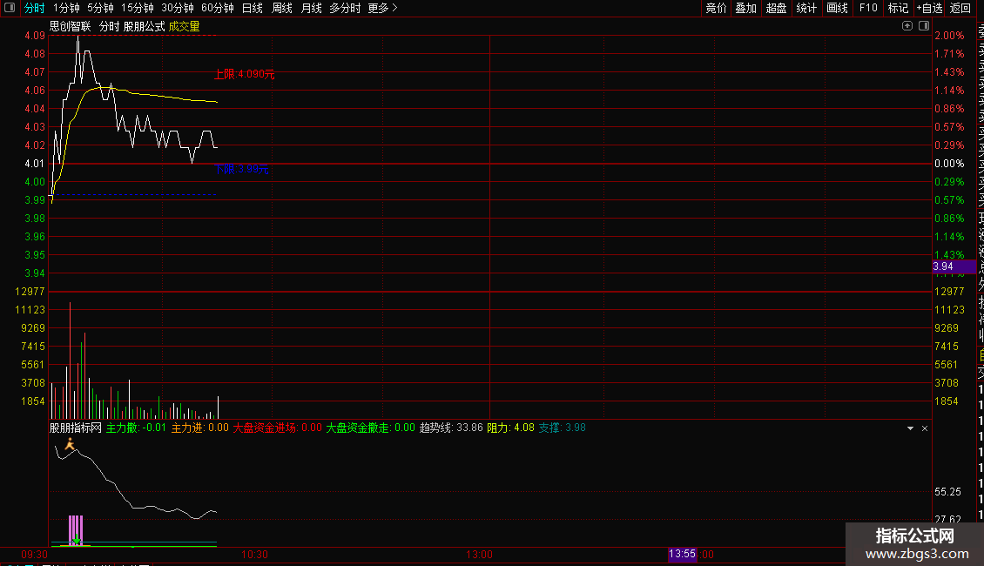The image size is (984, 566).
Task: Click the 55.25 indicator axis value
Action: point(947,492)
